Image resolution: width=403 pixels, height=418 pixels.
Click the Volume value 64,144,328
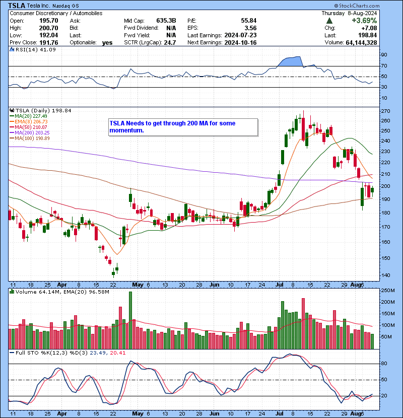[361, 43]
